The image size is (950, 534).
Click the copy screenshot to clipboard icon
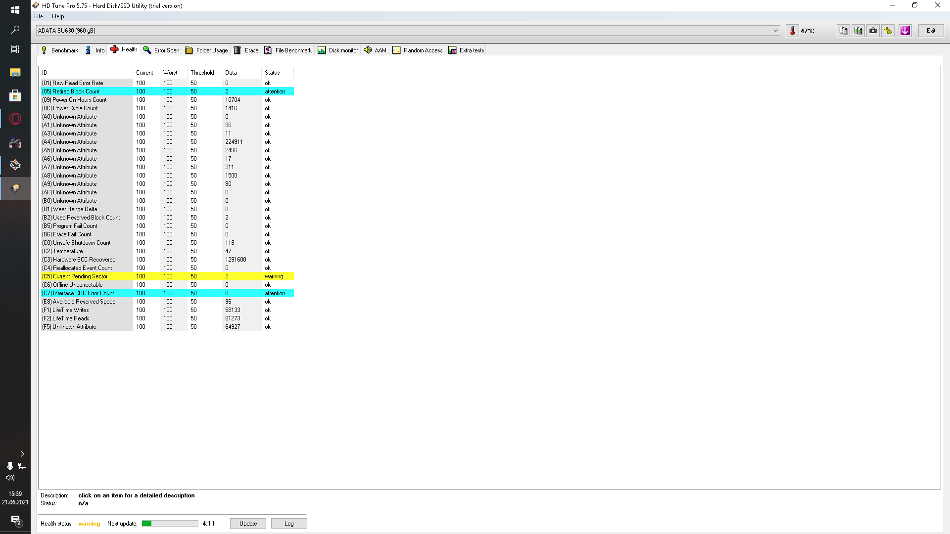tap(858, 31)
